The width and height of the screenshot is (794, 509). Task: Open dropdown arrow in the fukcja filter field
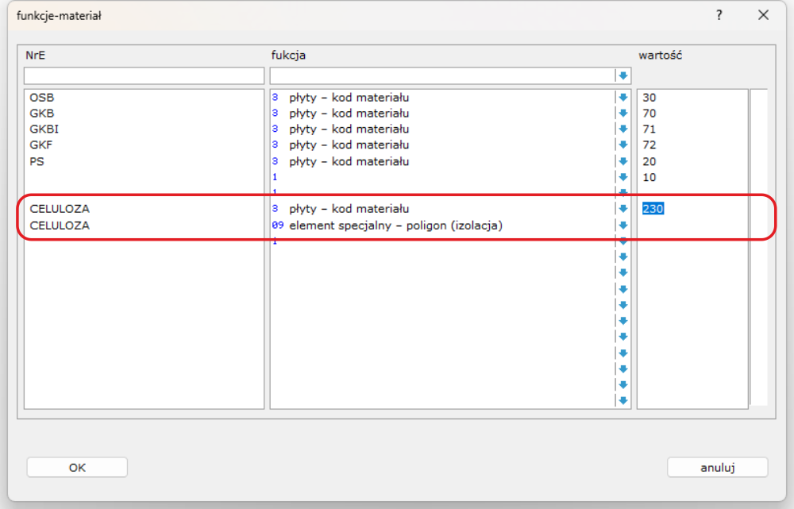click(623, 75)
